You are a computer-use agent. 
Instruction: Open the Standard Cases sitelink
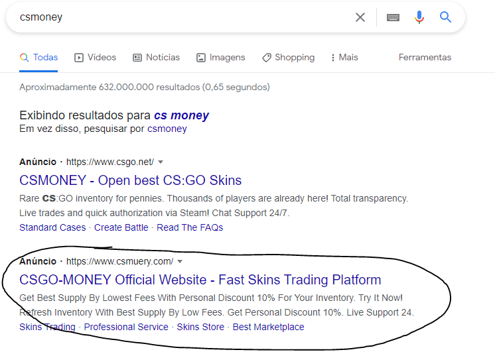pyautogui.click(x=52, y=227)
